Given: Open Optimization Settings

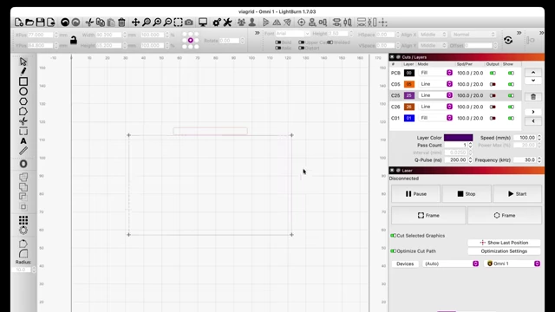Looking at the screenshot, I should point(504,251).
